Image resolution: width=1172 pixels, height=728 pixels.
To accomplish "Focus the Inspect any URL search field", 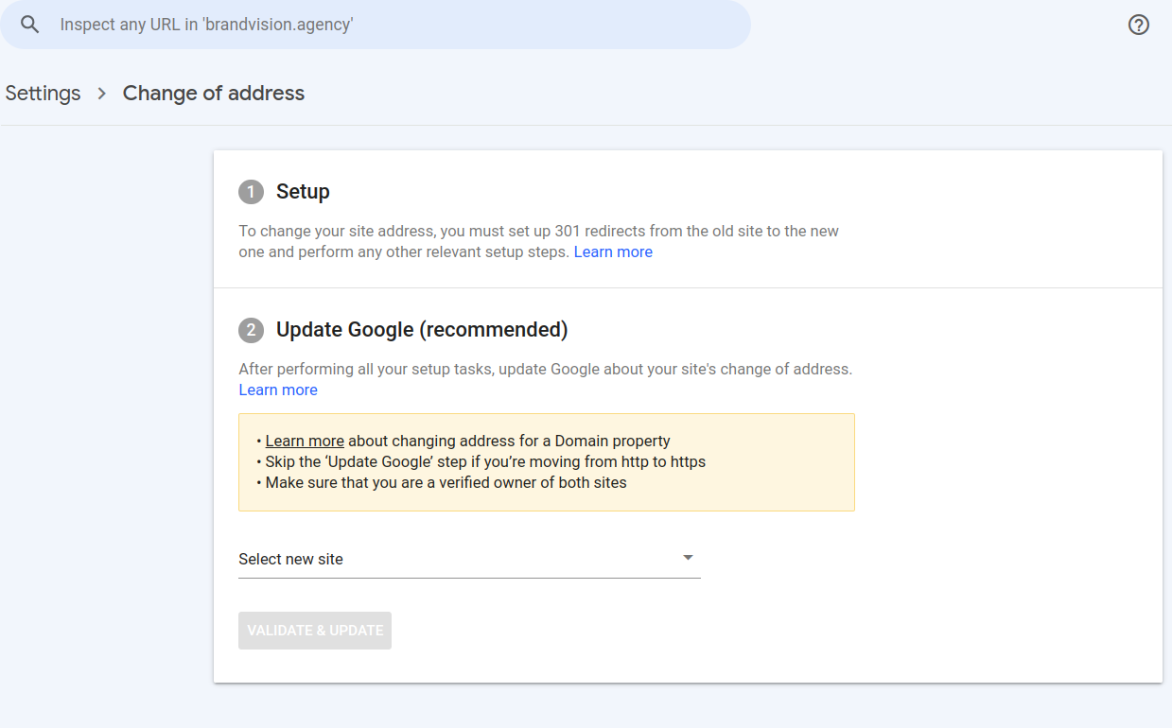I will (378, 25).
